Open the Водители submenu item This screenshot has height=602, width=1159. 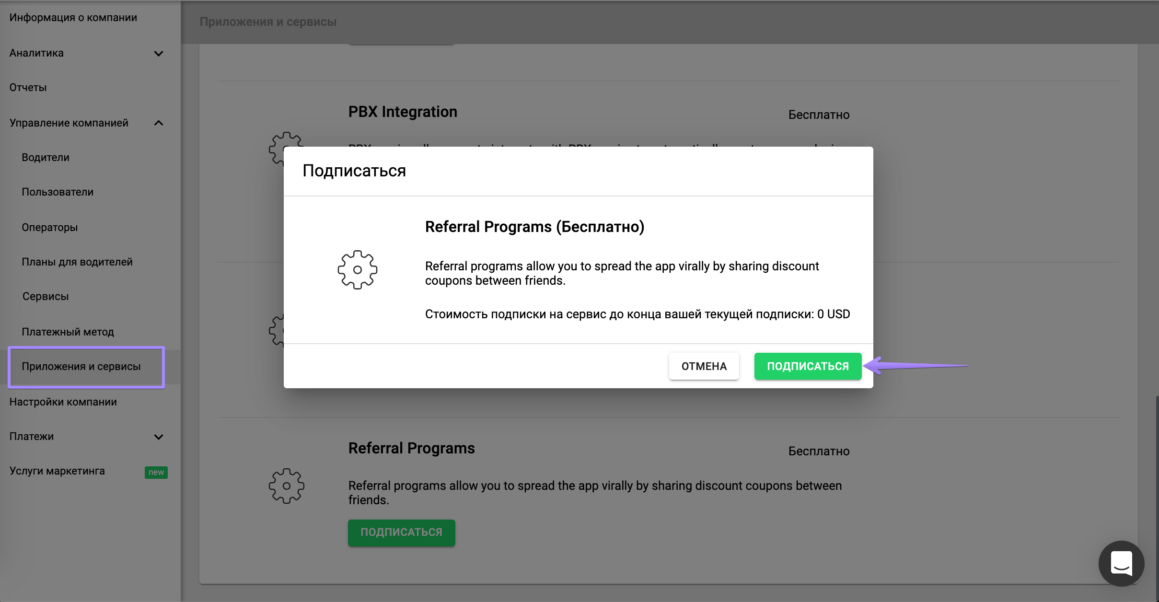click(x=46, y=158)
